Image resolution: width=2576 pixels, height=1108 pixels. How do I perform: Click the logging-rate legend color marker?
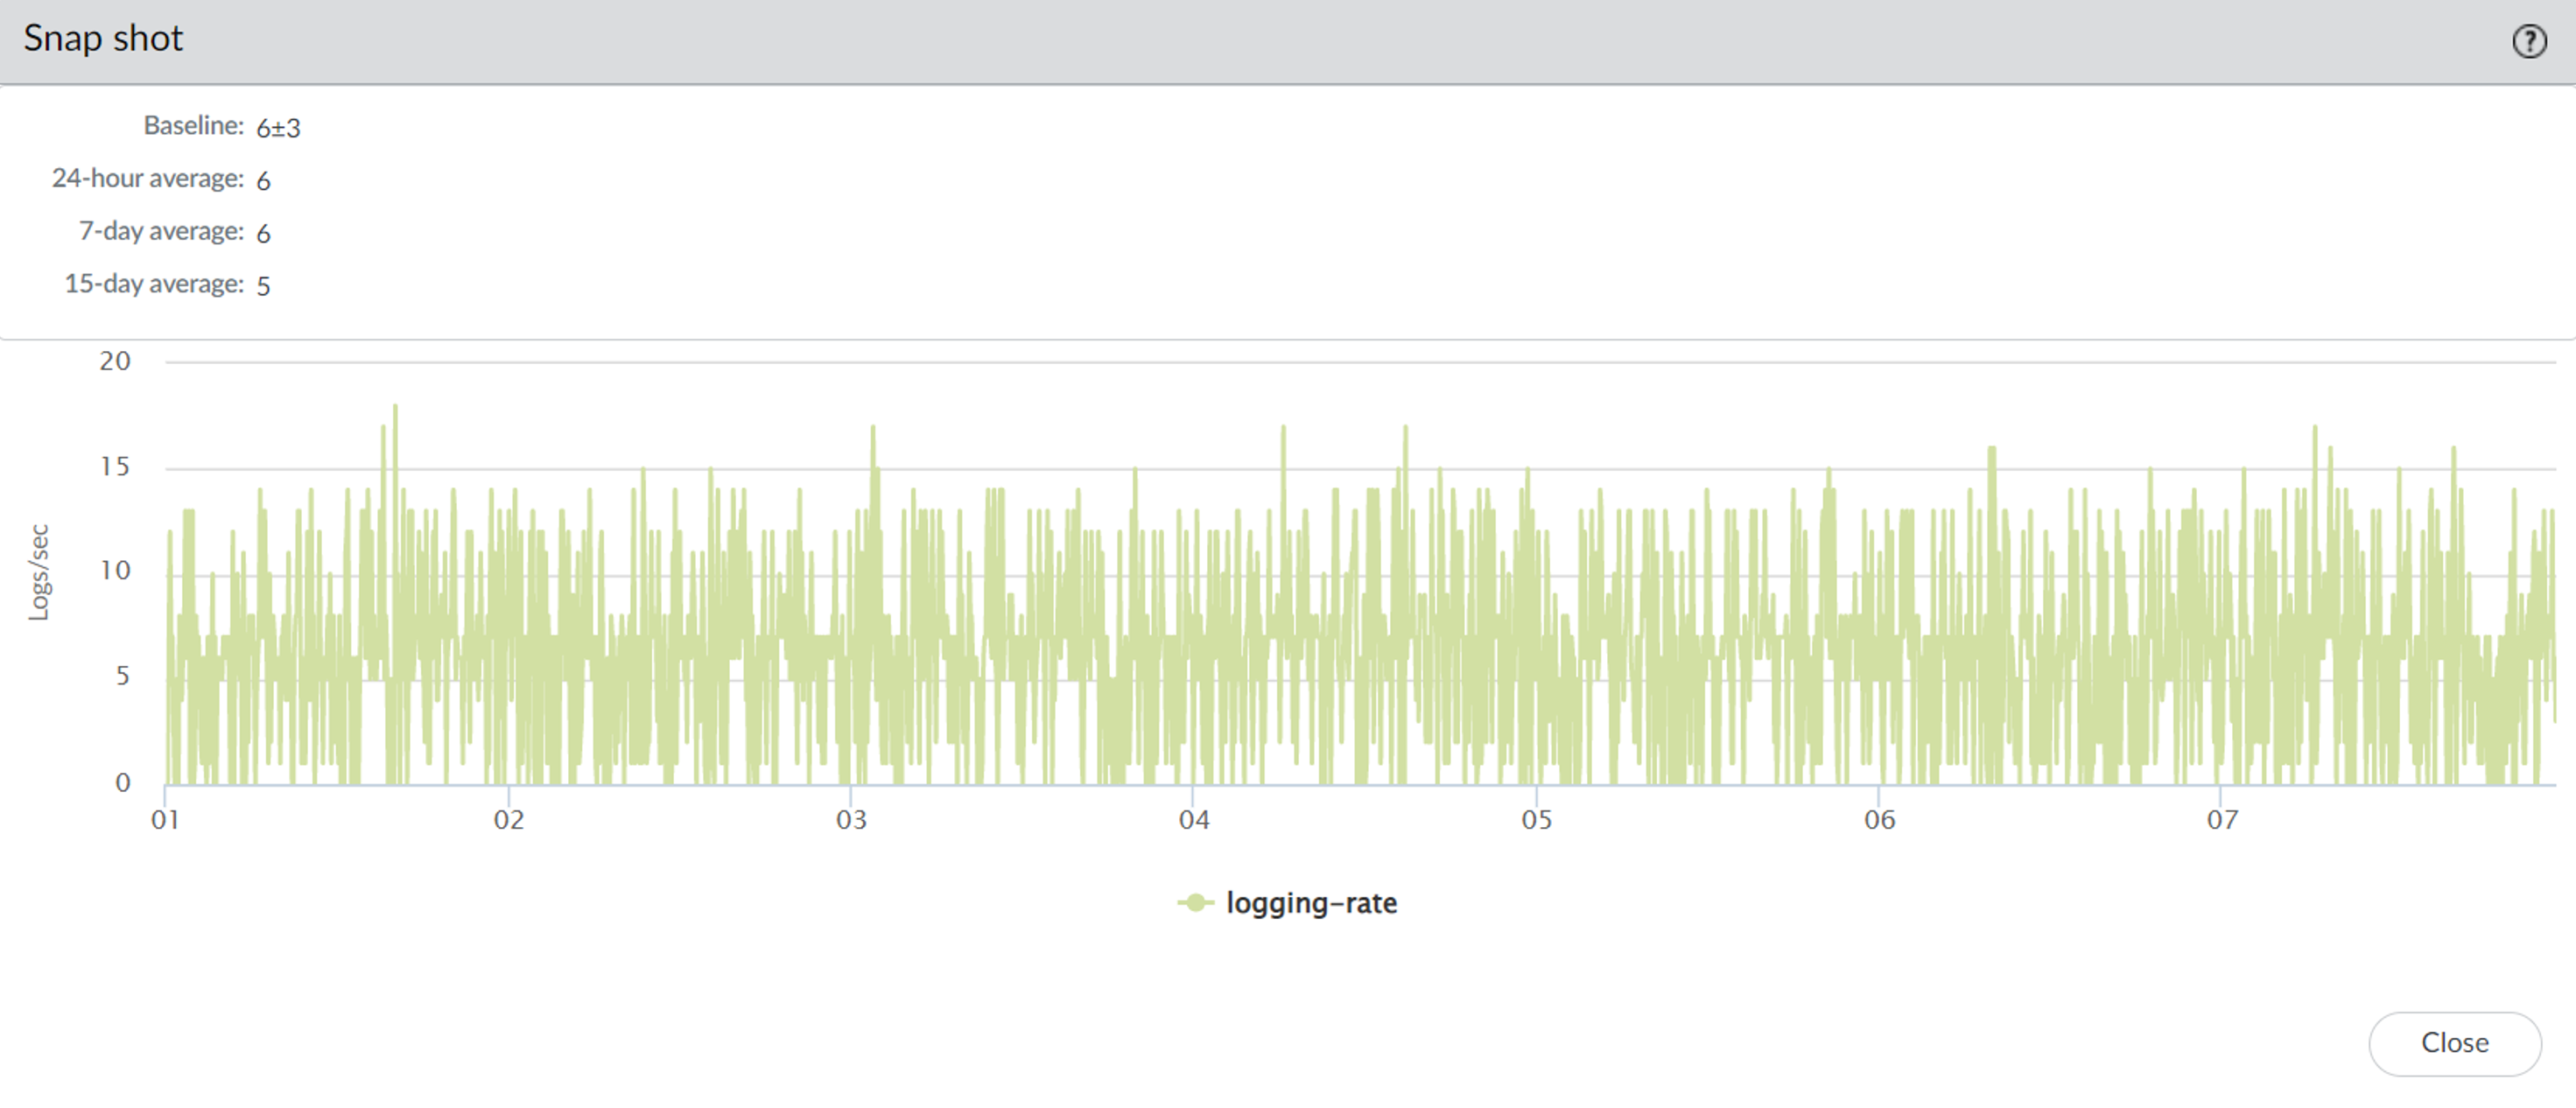[x=1194, y=903]
